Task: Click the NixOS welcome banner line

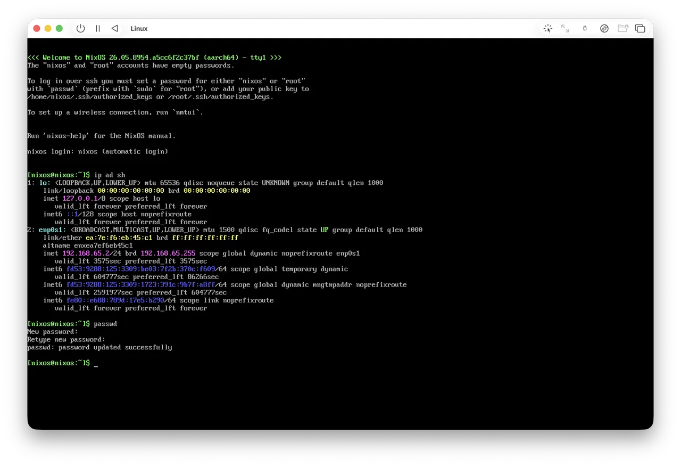Action: coord(154,58)
